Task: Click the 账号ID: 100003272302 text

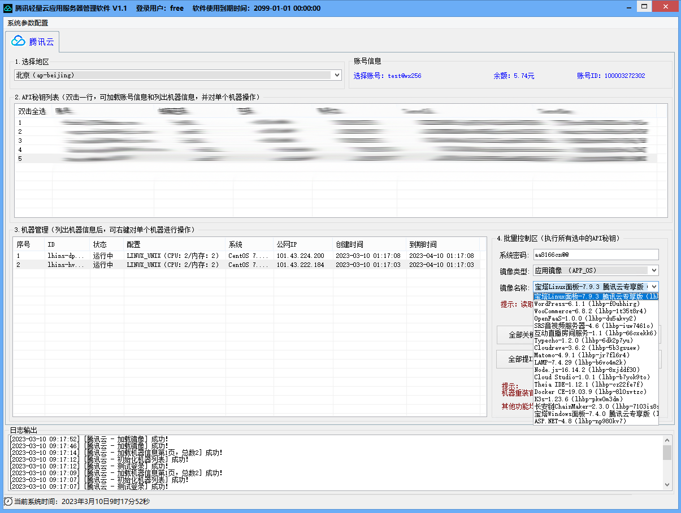Action: 611,76
